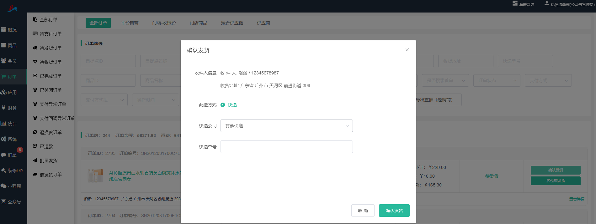Open the 订单状态 filter dropdown

pyautogui.click(x=497, y=80)
